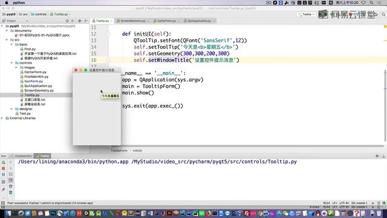Switch to the QuitApplication.py editor tab
The width and height of the screenshot is (387, 218).
(x=199, y=21)
